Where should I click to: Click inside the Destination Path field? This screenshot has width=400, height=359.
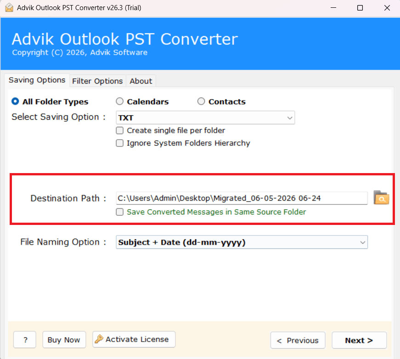[x=242, y=198]
